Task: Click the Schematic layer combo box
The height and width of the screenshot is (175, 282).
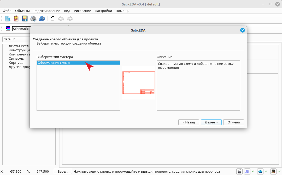Action: [21, 29]
